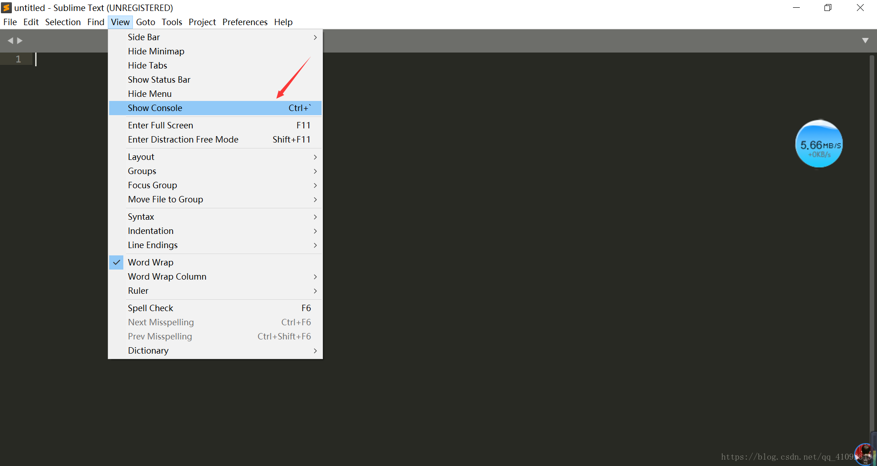Expand the Syntax submenu

(216, 217)
